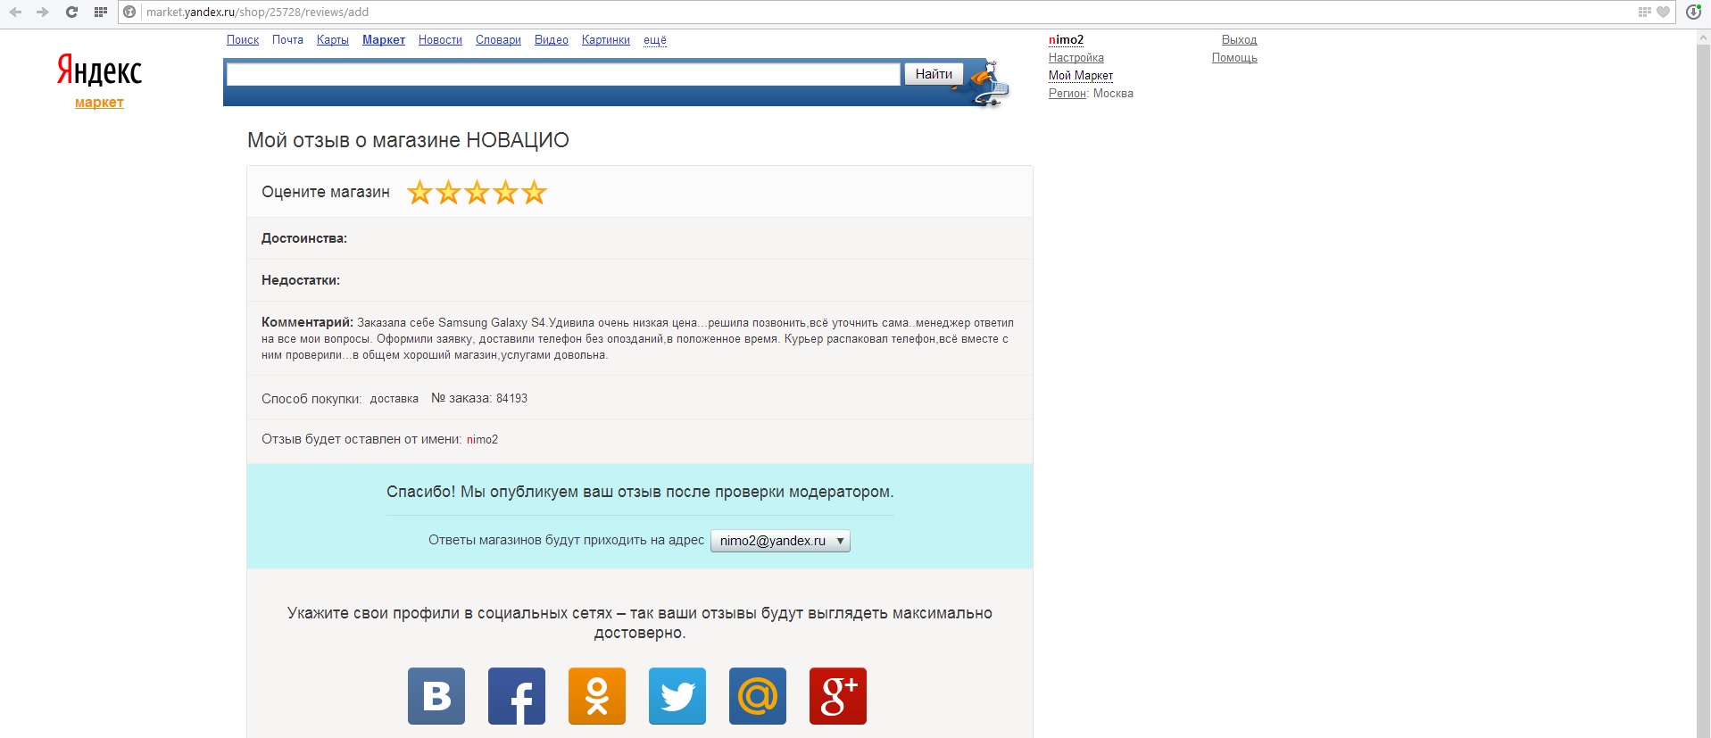Change region via the Регион link
Viewport: 1711px width, 738px height.
(x=1067, y=94)
